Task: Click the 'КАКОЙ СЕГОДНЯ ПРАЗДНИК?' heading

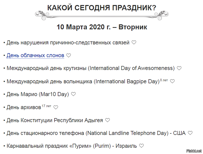Action: pyautogui.click(x=102, y=8)
